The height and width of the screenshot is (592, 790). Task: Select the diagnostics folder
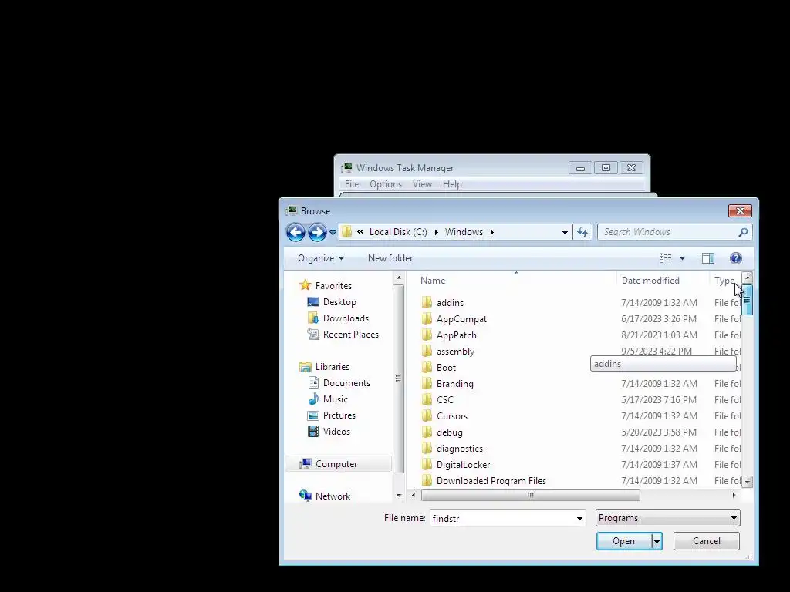[x=460, y=449]
